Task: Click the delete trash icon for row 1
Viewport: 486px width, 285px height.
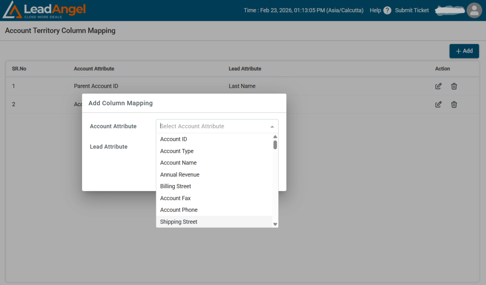Action: point(454,86)
